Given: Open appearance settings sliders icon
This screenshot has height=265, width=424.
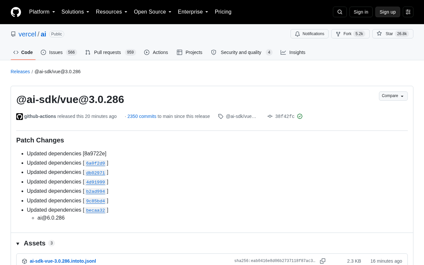Looking at the screenshot, I should click(408, 12).
